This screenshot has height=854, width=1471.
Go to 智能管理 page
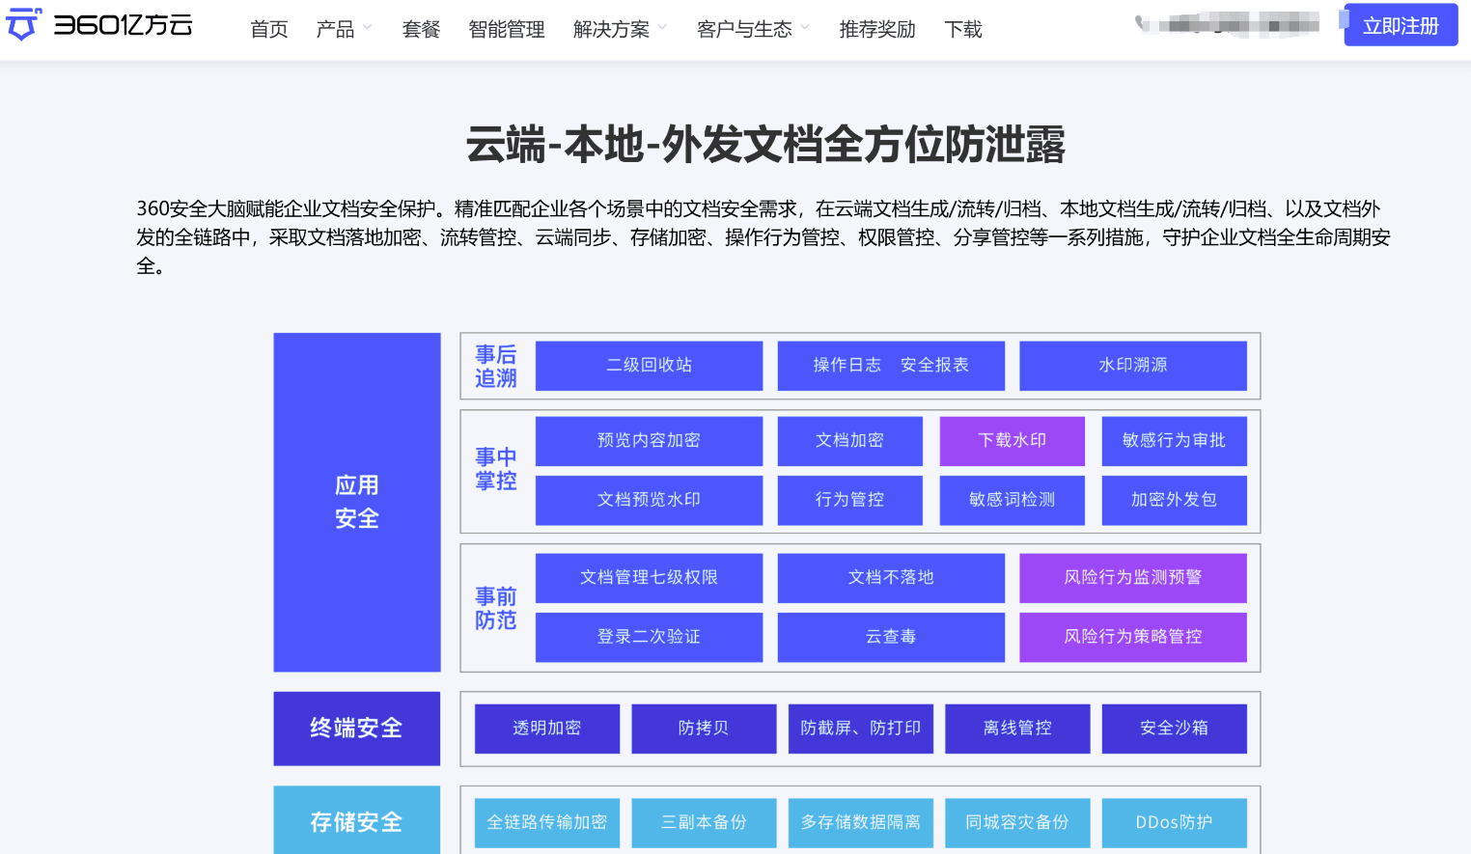point(507,30)
